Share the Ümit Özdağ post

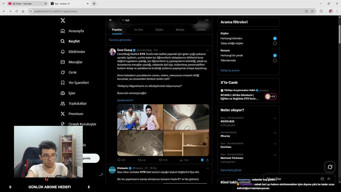pyautogui.click(x=208, y=160)
